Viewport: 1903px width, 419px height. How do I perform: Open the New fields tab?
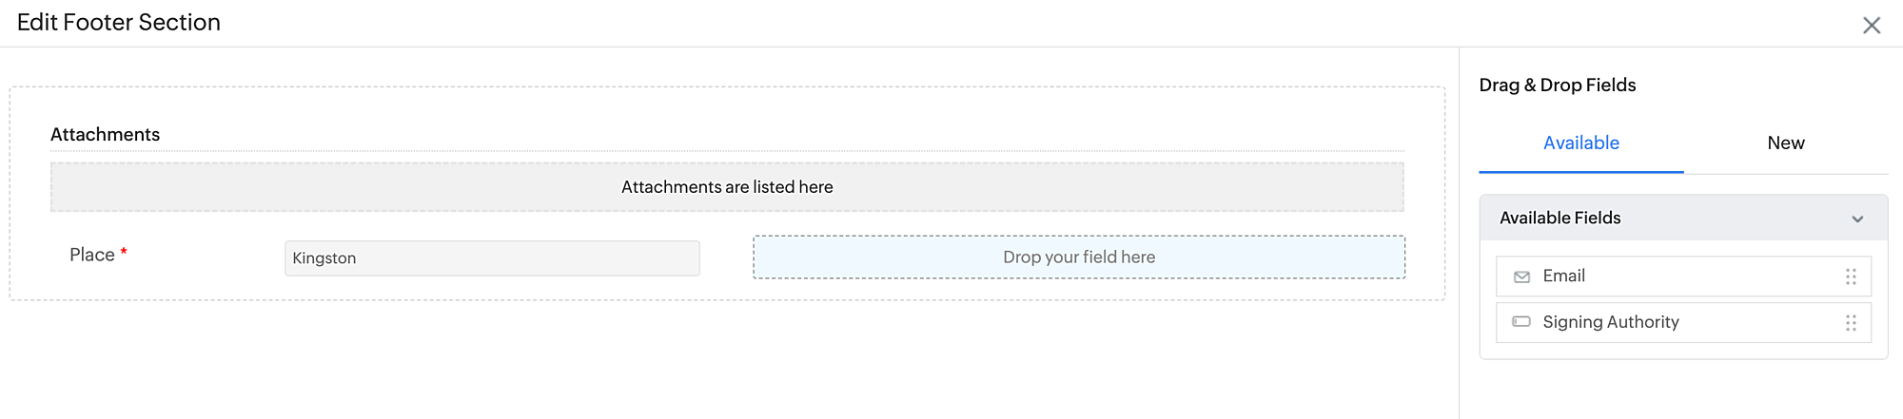[x=1785, y=143]
